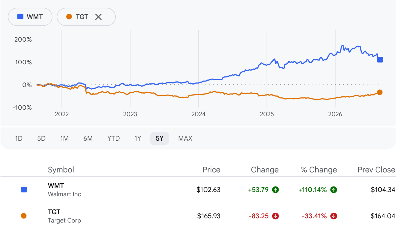Select the WMT comparison chip
404x232 pixels.
tap(30, 17)
